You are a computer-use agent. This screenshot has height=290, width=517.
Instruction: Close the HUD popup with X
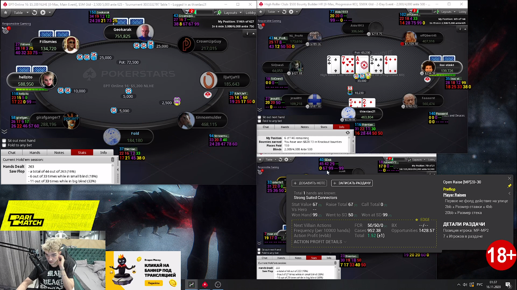click(x=509, y=179)
